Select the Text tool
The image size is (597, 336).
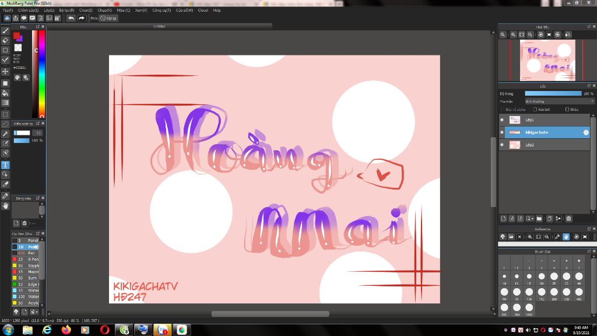[x=5, y=165]
